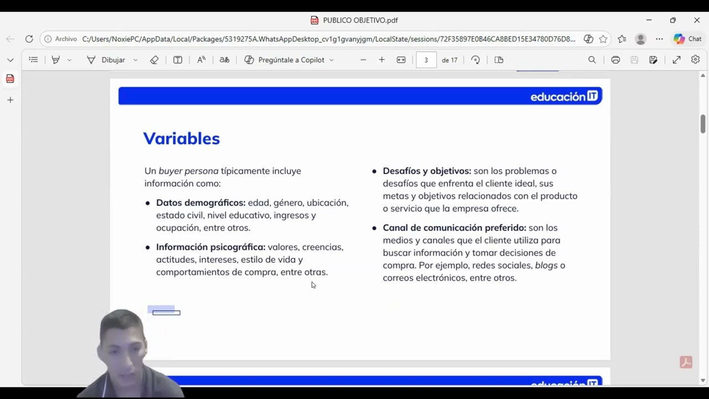Edit the page number field
709x399 pixels.
tap(426, 60)
